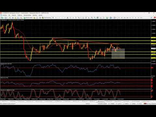Click the New Chart toolbar icon
The image size is (156, 117).
coord(2,18)
